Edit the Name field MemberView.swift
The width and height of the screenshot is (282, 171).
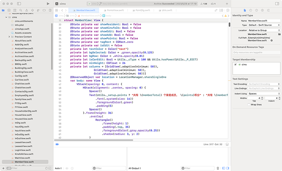264,21
